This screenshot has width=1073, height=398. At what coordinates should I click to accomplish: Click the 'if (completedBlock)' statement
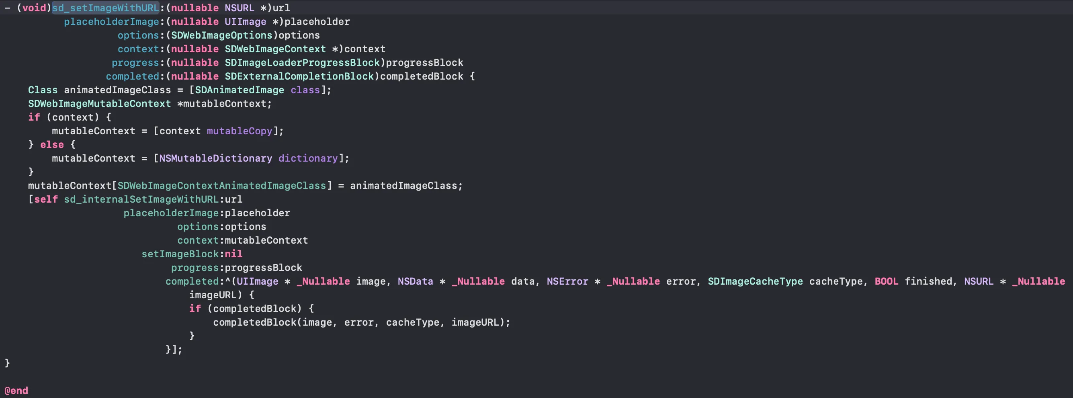click(x=252, y=309)
